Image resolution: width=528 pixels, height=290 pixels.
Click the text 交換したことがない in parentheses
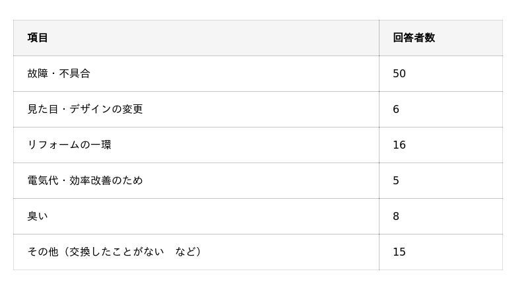point(117,252)
